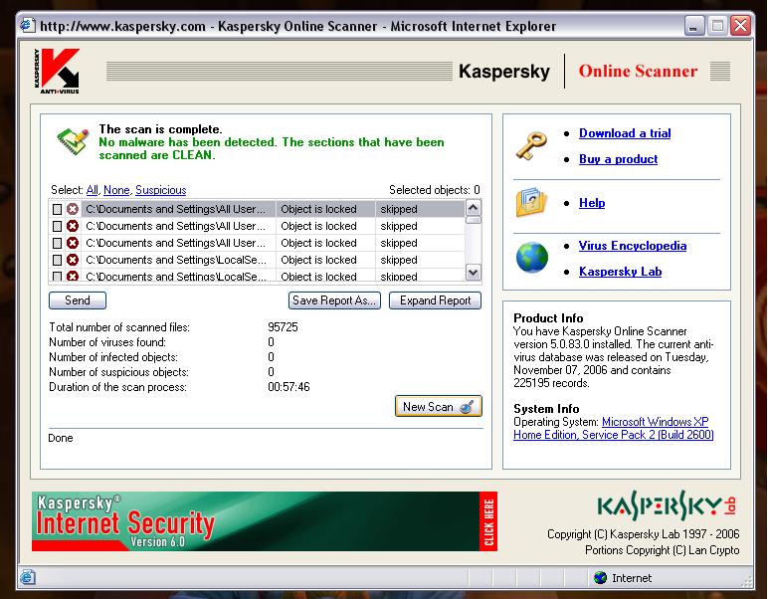Tick the checkbox on the second report row

[x=57, y=226]
